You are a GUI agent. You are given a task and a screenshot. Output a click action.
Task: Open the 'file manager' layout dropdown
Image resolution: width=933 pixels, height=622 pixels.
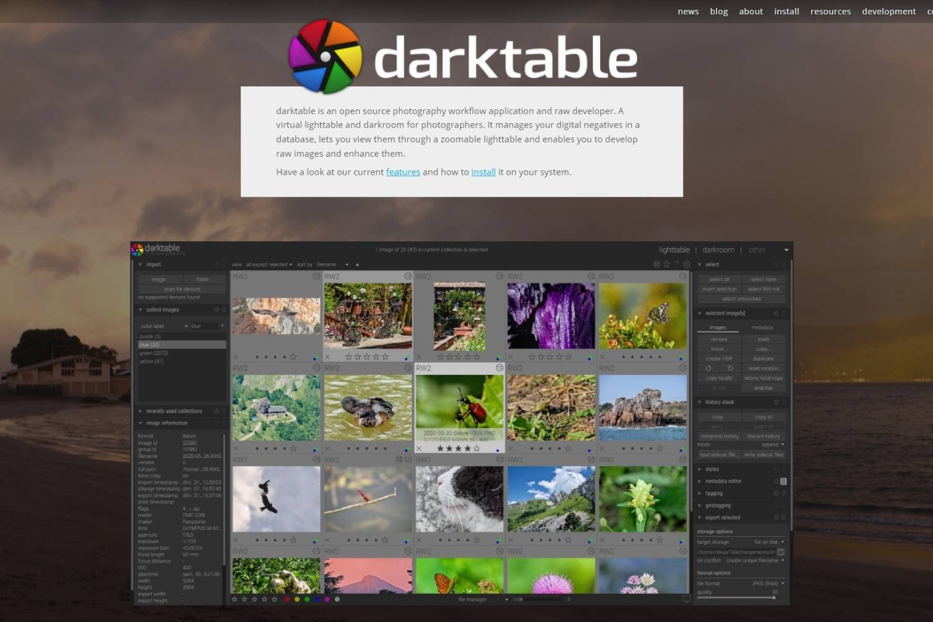[x=483, y=600]
